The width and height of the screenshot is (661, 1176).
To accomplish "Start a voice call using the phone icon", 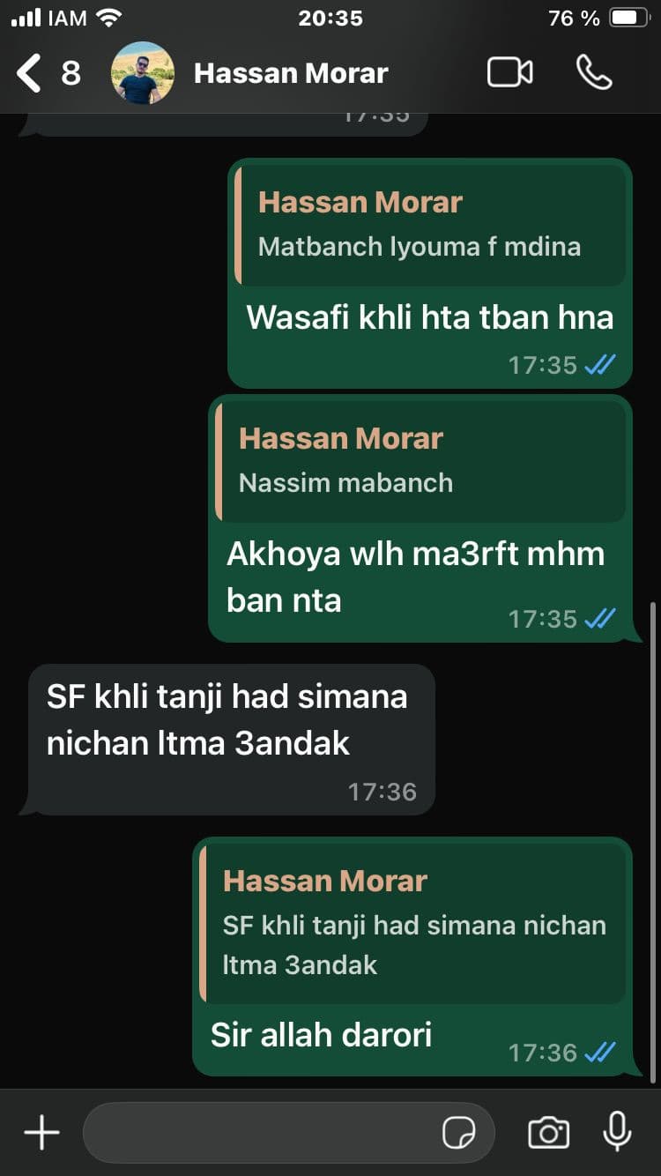I will (x=594, y=72).
